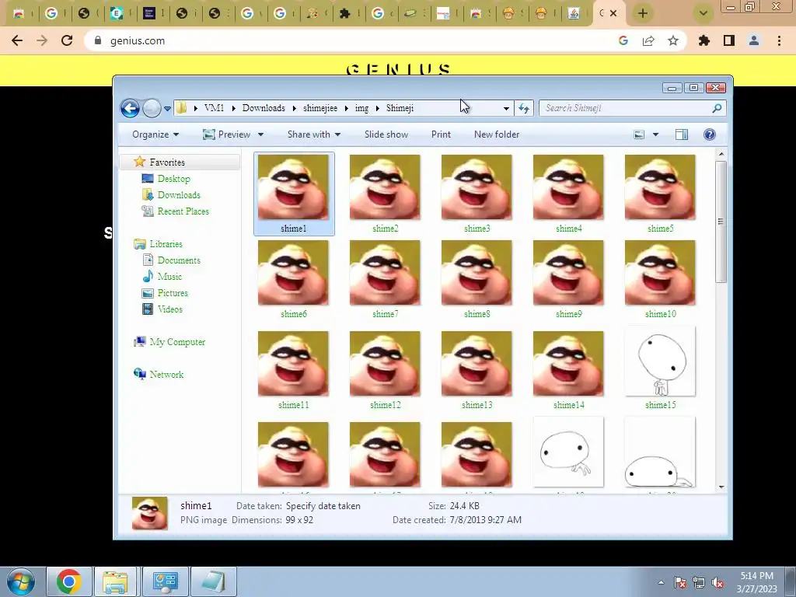Viewport: 796px width, 597px height.
Task: Open the Music library
Action: [x=169, y=277]
